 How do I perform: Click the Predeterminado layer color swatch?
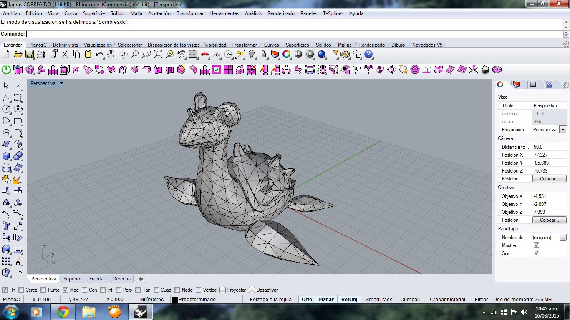pyautogui.click(x=175, y=300)
